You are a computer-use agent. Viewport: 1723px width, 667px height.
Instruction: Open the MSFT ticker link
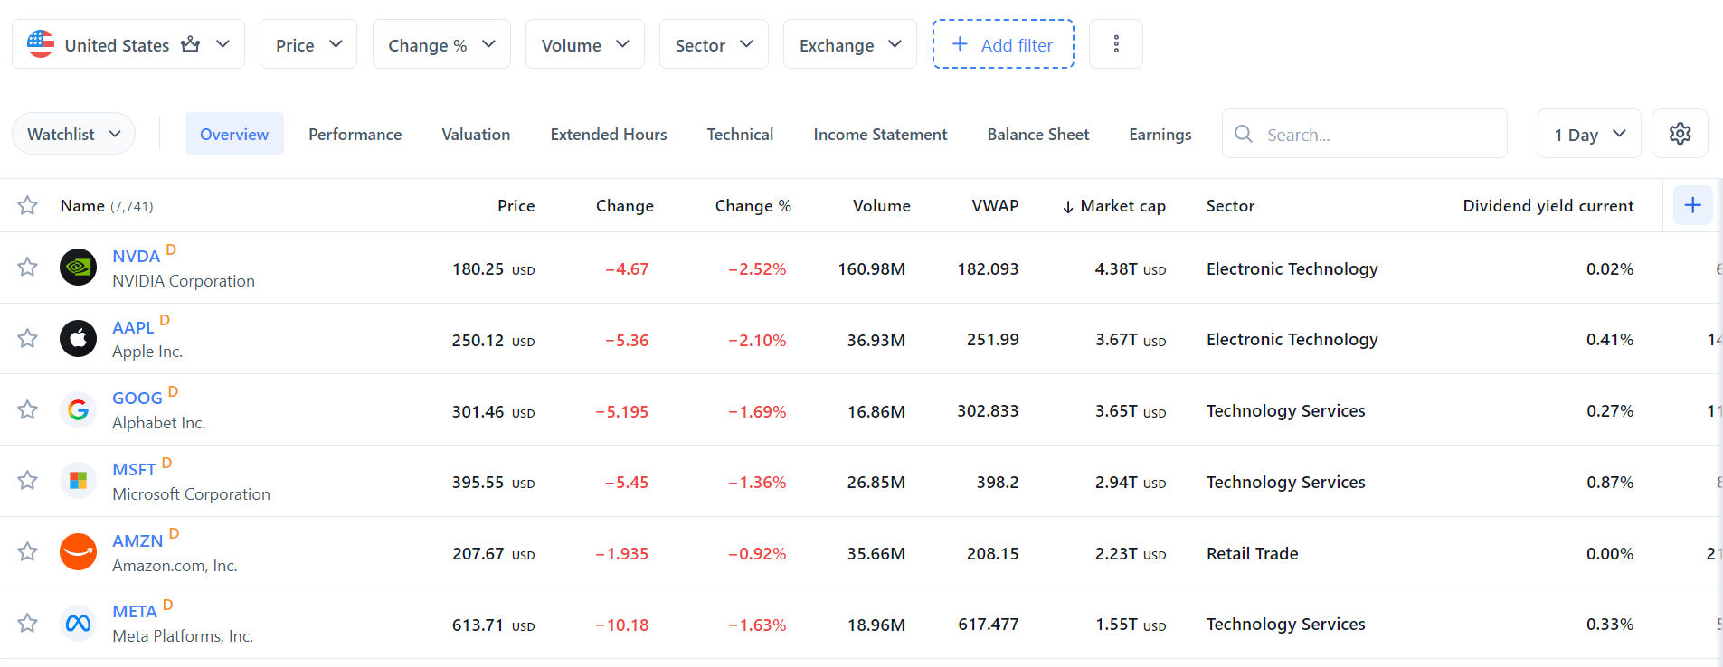[134, 470]
